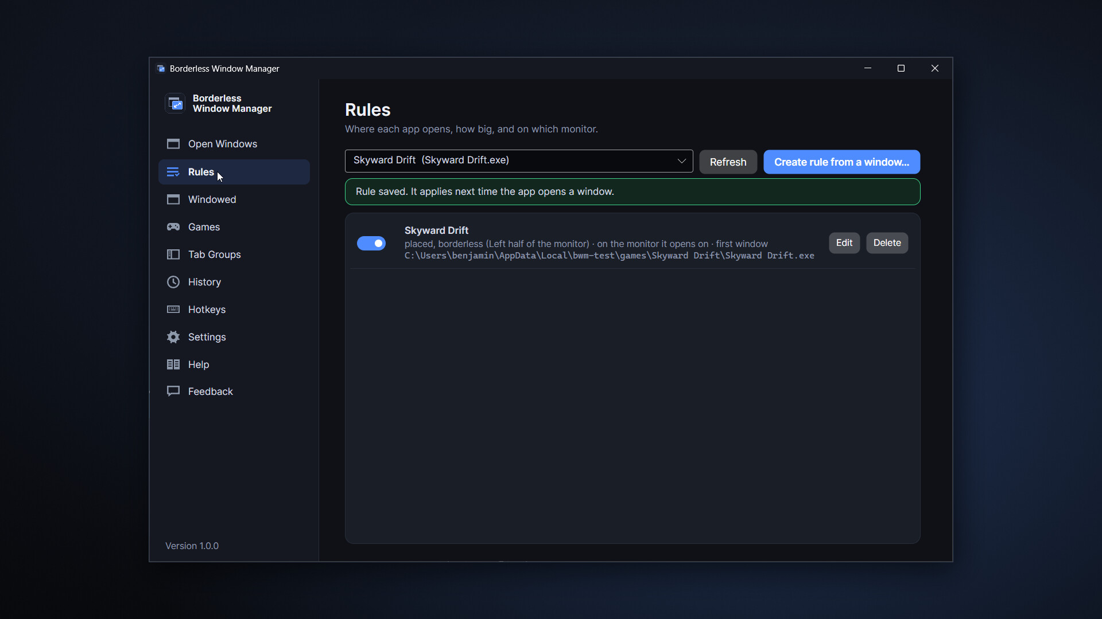Viewport: 1102px width, 619px height.
Task: Open the Open Windows page
Action: [x=234, y=144]
